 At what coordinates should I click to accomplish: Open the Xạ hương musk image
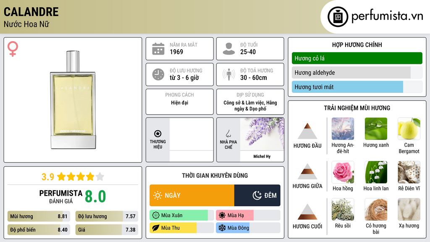(x=409, y=209)
